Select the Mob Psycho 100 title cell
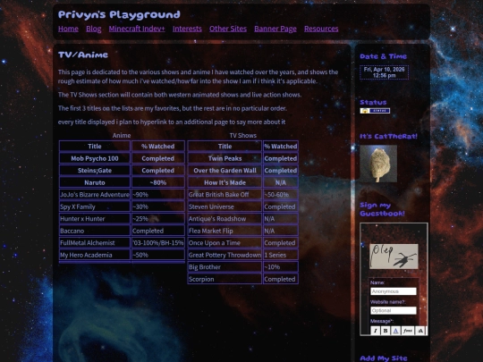 point(95,158)
